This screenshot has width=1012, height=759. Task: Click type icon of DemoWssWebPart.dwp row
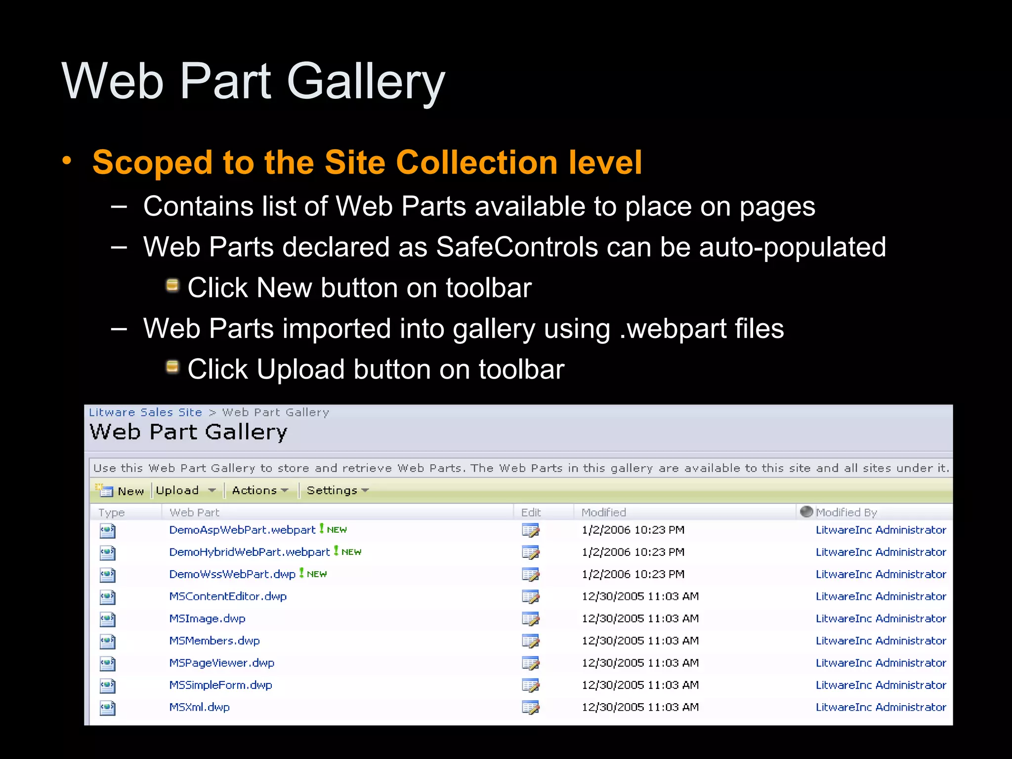click(108, 575)
